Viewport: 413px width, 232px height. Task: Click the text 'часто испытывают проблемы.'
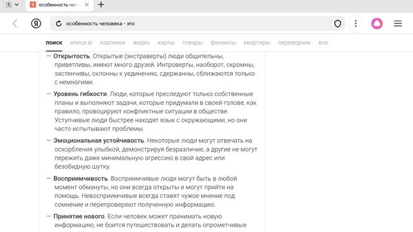point(99,129)
